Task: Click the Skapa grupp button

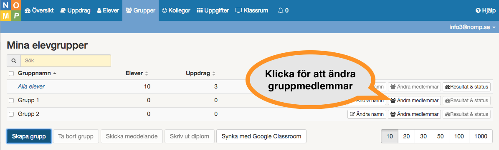Action: (29, 136)
